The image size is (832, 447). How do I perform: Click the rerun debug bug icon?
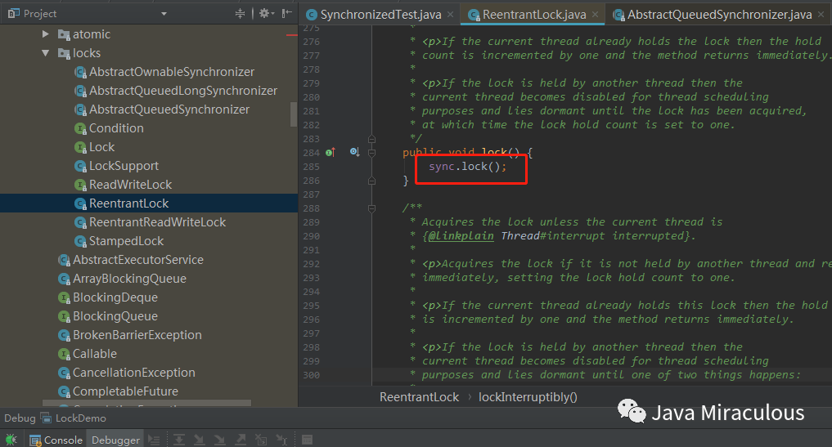click(x=11, y=440)
